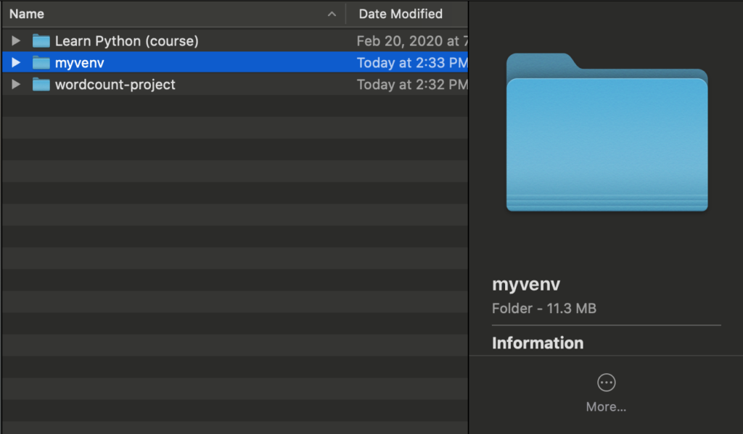Sort by Date Modified column header
This screenshot has height=434, width=743.
(401, 14)
